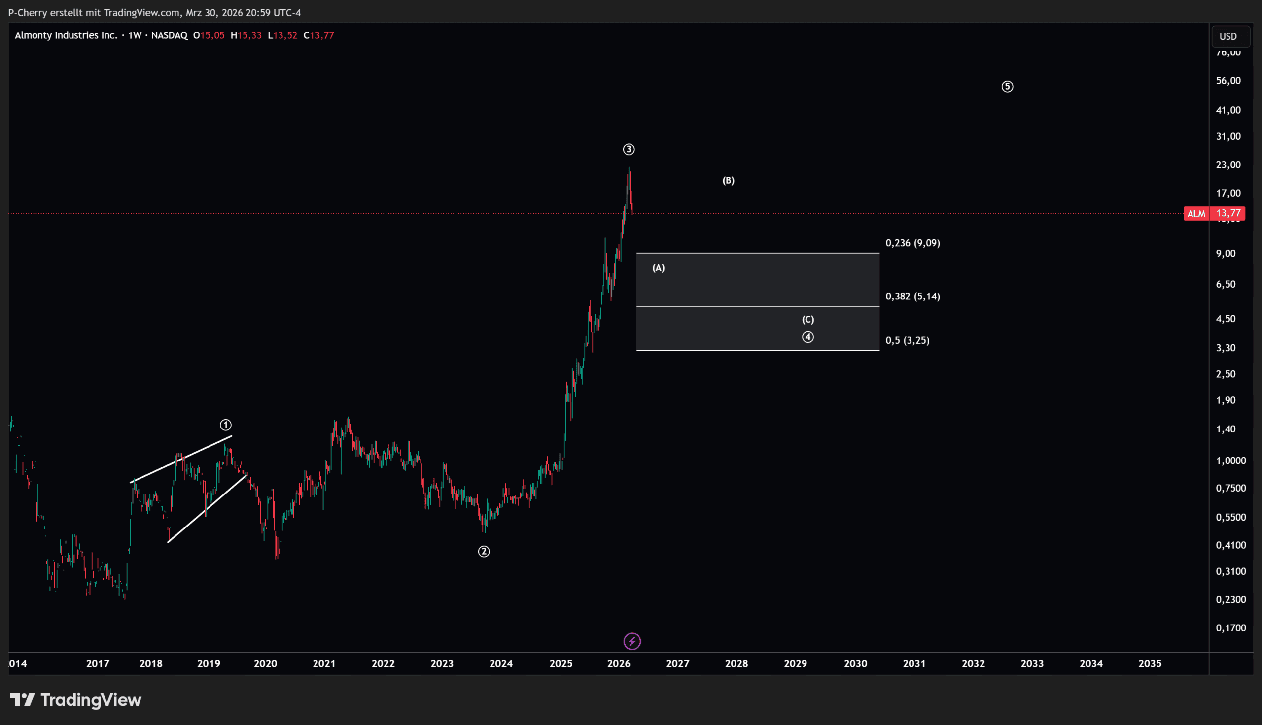Select circled wave 5 projection label
This screenshot has width=1262, height=725.
[x=1007, y=87]
